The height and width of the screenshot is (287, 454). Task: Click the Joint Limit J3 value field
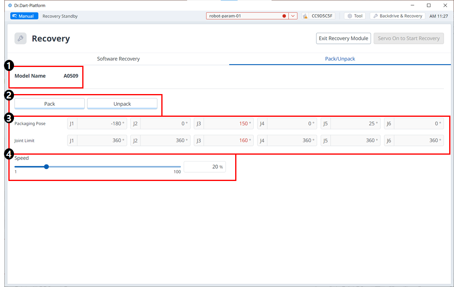click(228, 140)
